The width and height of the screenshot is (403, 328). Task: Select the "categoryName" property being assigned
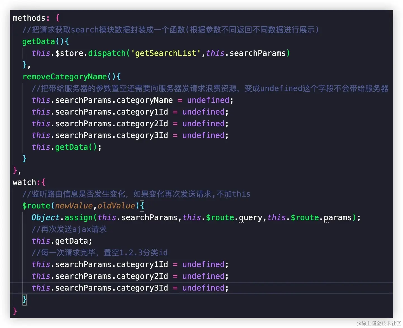[144, 100]
